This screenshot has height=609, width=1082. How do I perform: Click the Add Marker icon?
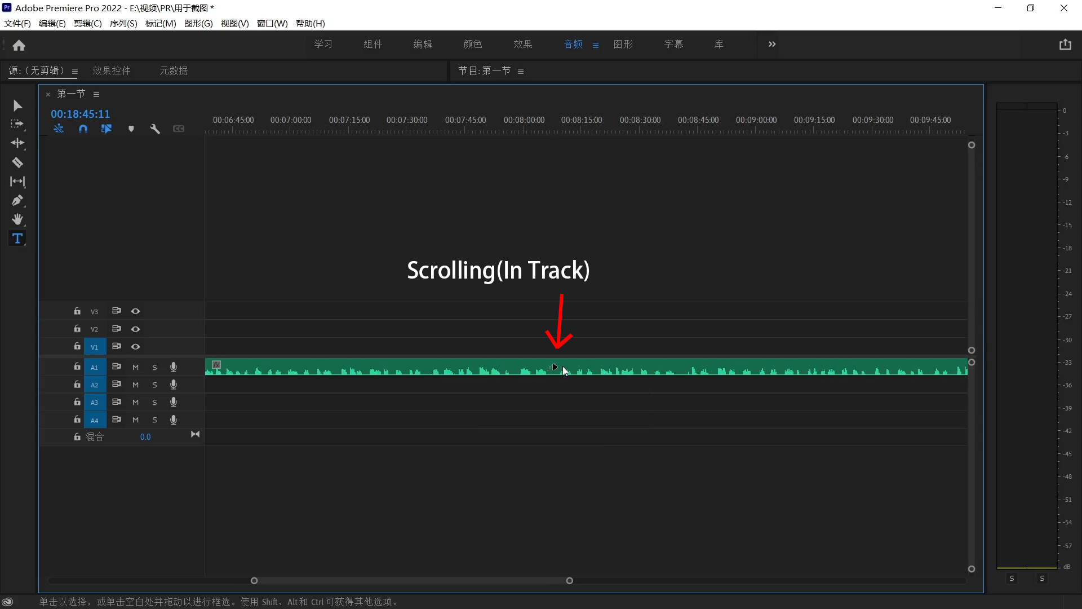click(x=131, y=129)
